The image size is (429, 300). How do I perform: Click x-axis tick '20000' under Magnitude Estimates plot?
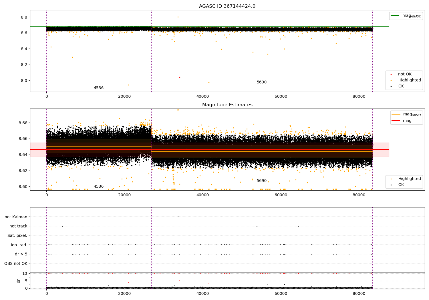[124, 195]
